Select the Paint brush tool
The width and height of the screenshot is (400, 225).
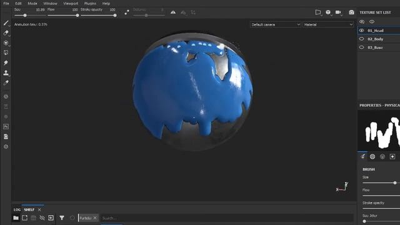tap(6, 23)
